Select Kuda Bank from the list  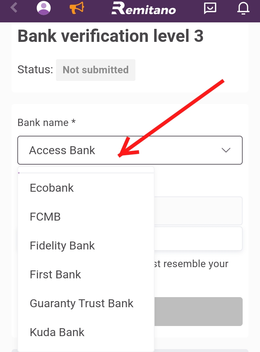point(57,332)
